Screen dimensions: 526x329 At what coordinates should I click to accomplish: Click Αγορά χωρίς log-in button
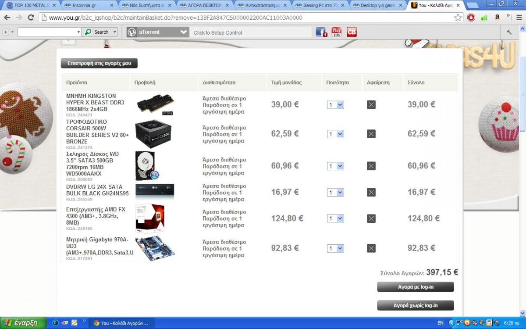pyautogui.click(x=416, y=305)
